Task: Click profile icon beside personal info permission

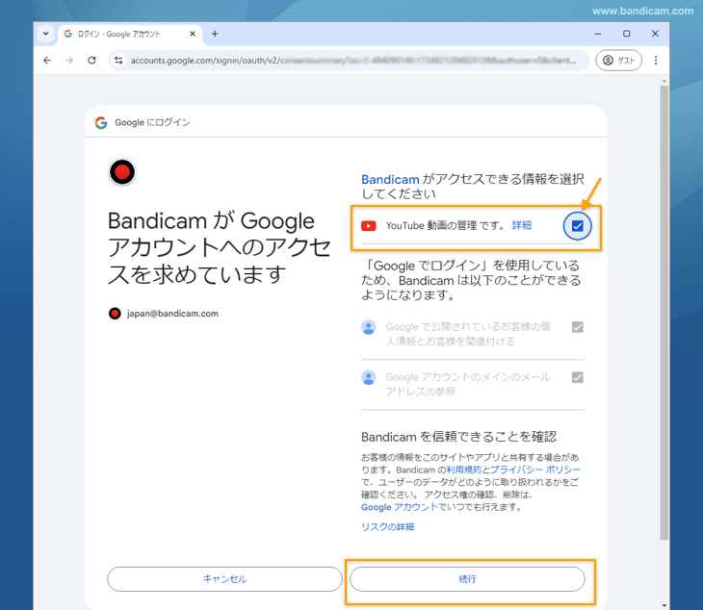Action: [x=369, y=327]
